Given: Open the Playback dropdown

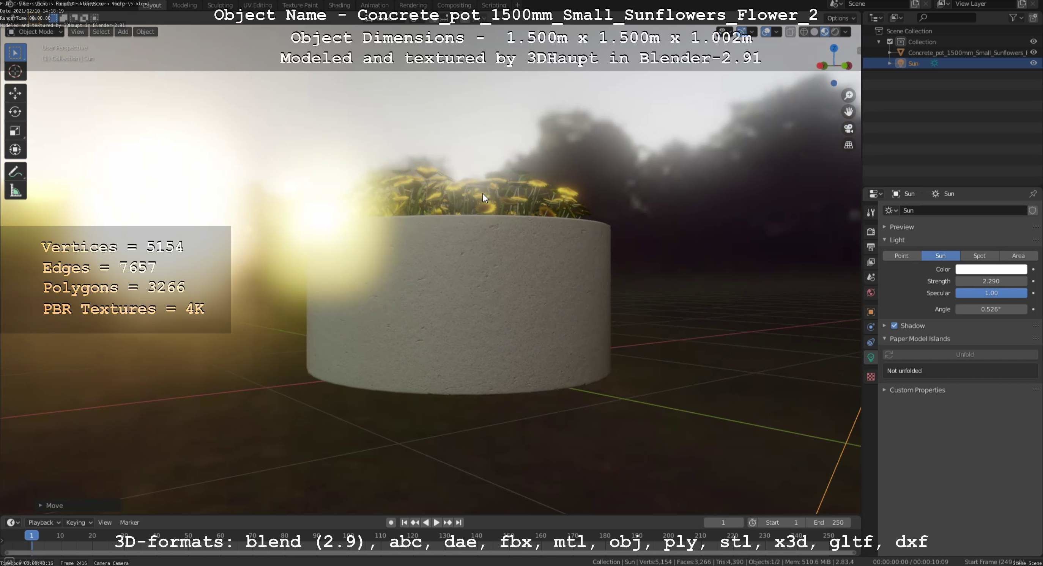Looking at the screenshot, I should (x=44, y=523).
